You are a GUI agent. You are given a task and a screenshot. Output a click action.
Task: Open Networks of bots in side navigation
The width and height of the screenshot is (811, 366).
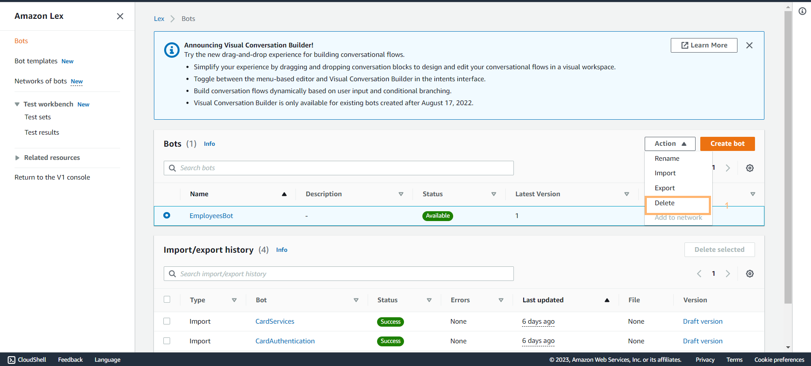click(x=41, y=81)
